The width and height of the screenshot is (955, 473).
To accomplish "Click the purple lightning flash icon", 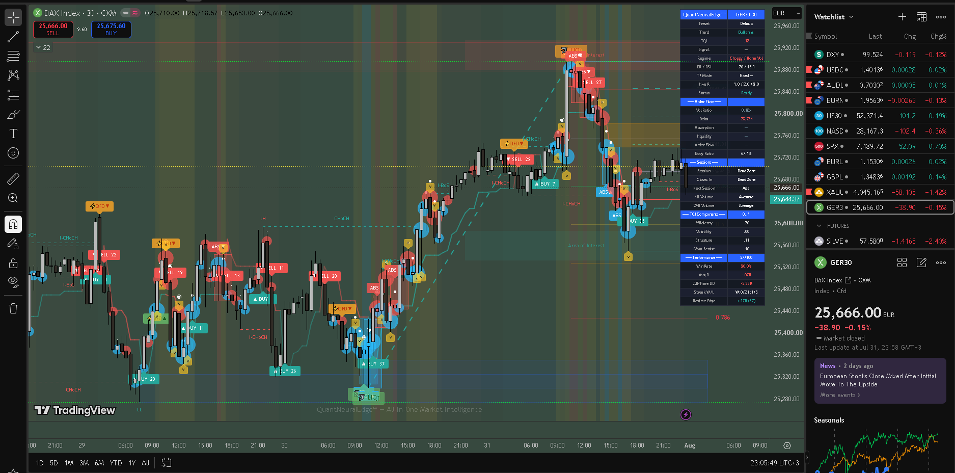I will click(x=686, y=414).
